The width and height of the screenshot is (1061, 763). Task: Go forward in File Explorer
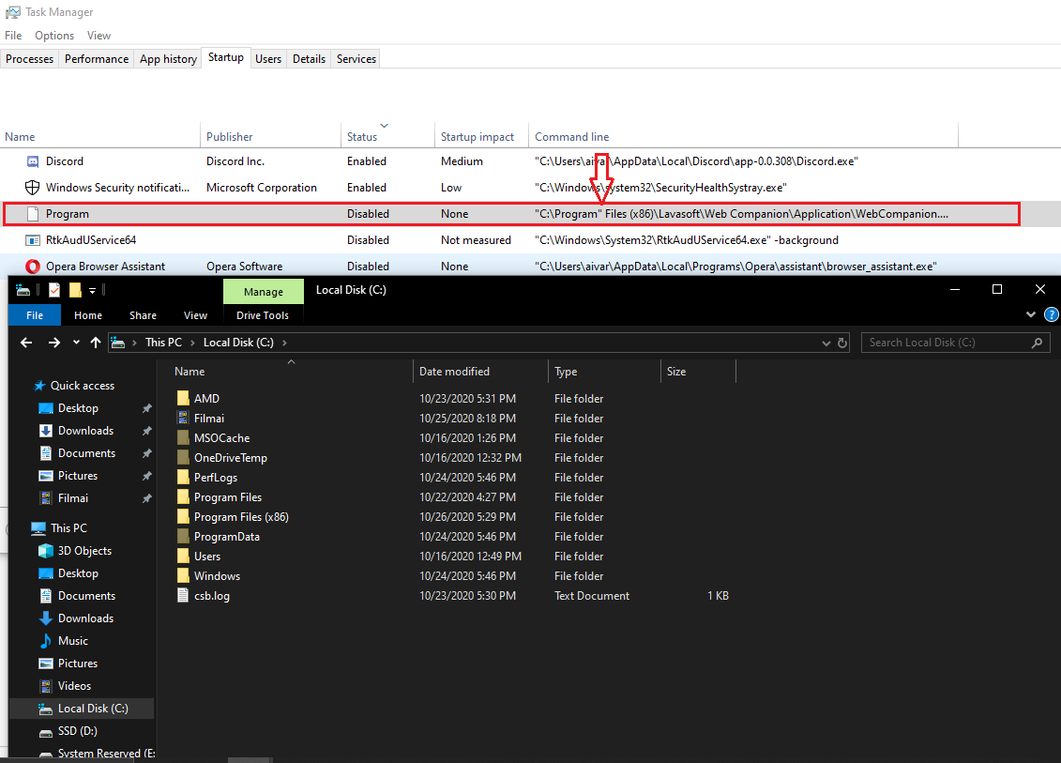[54, 343]
